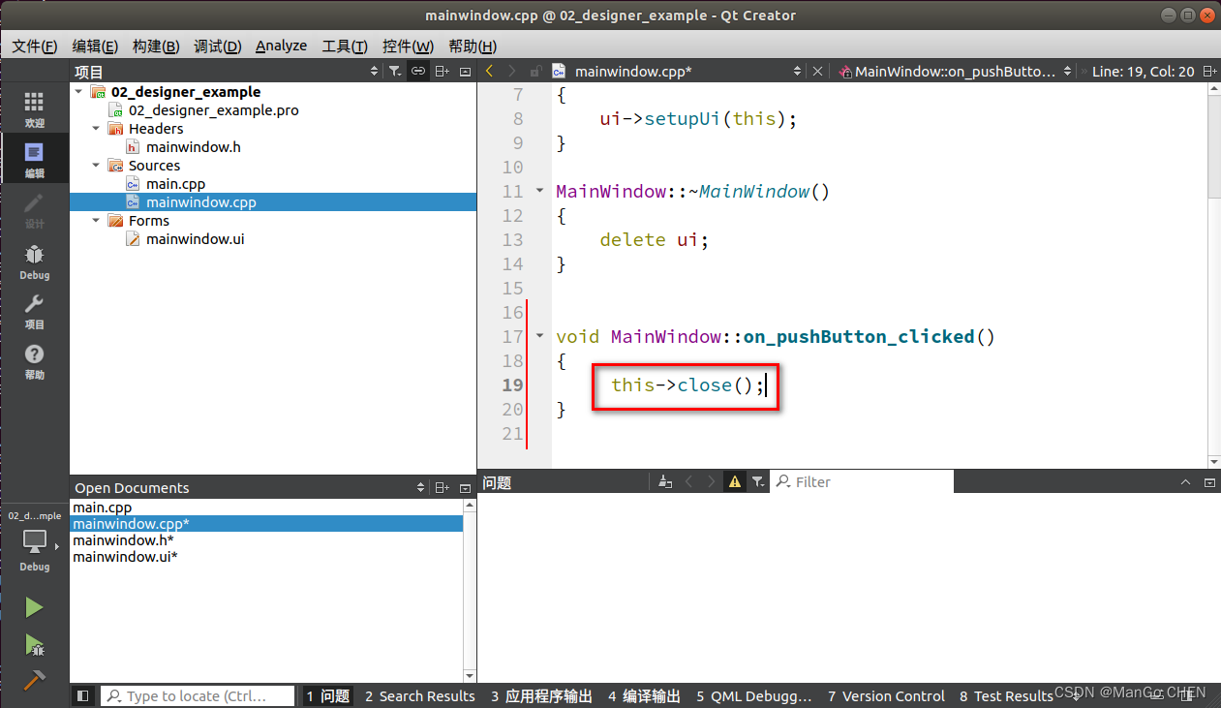Show the 7 Version Control pane
The image size is (1221, 708).
(886, 695)
